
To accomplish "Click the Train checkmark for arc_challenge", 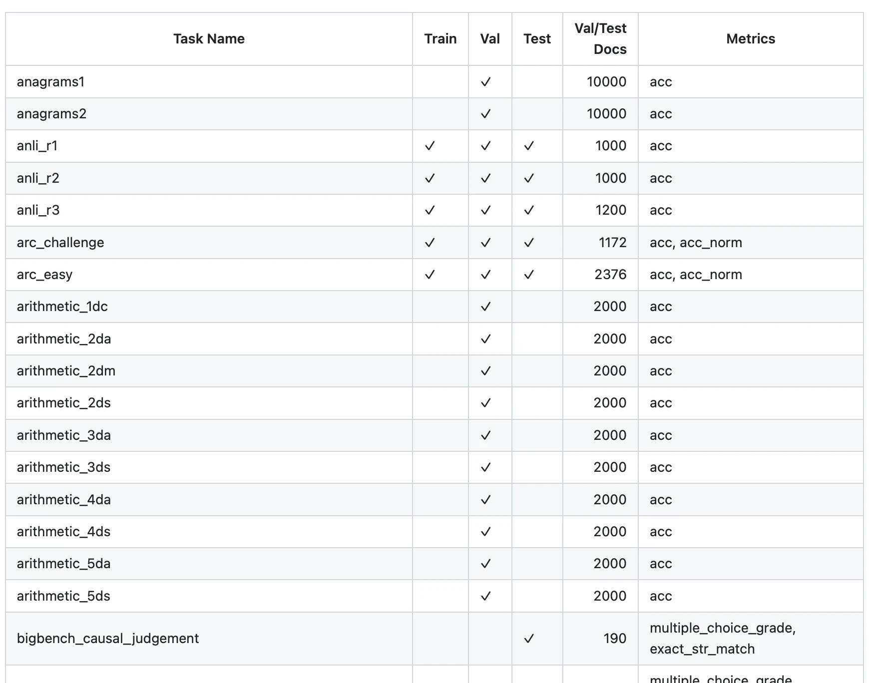I will 430,243.
